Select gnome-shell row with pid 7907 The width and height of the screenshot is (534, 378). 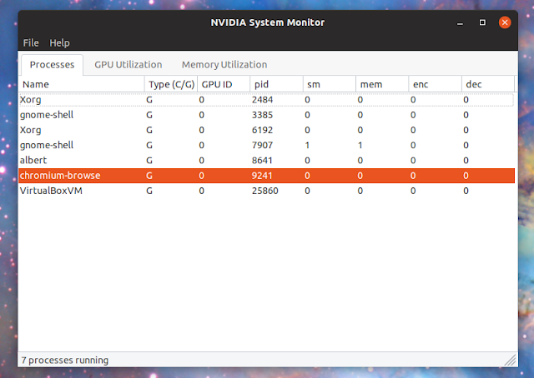[266, 145]
